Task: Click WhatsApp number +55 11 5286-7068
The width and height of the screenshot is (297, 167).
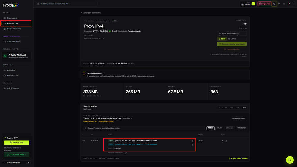Action: (17, 155)
